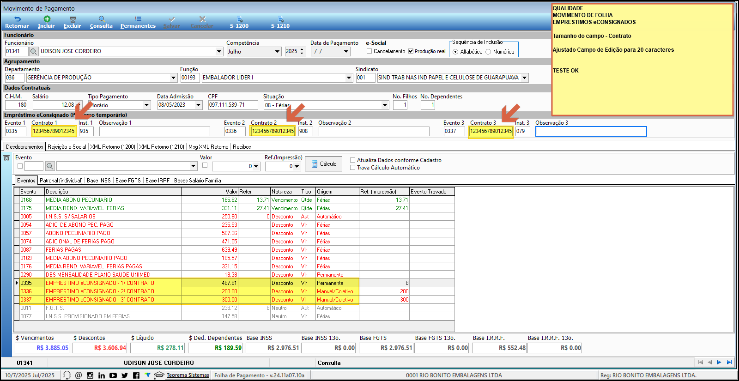Go to next record navigation arrow
739x381 pixels.
click(719, 363)
